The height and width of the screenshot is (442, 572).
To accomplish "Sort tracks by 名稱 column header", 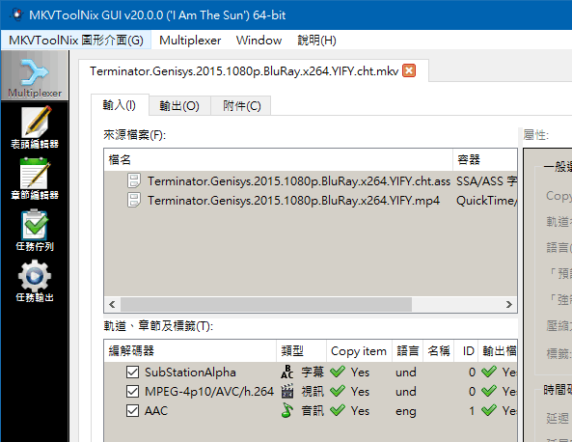I will click(x=439, y=351).
